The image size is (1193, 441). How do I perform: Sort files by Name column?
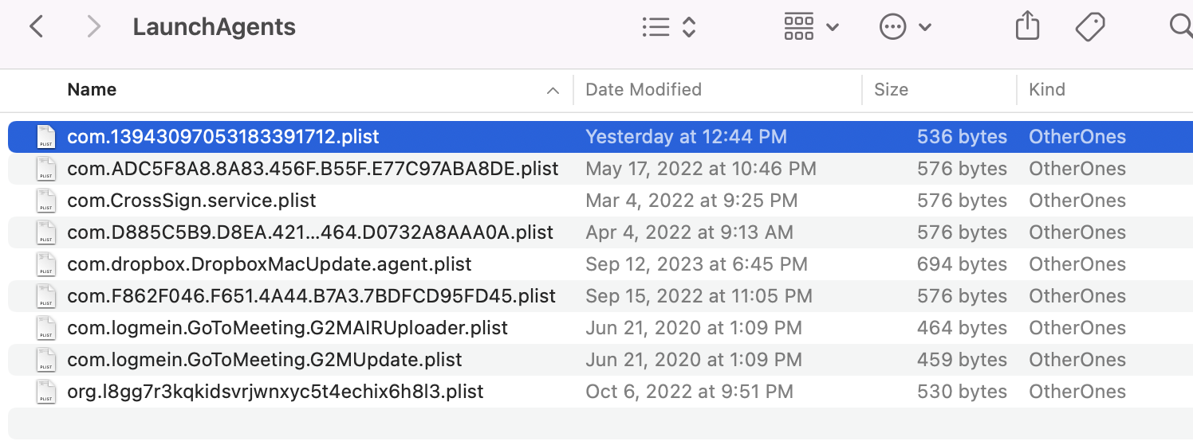coord(92,90)
